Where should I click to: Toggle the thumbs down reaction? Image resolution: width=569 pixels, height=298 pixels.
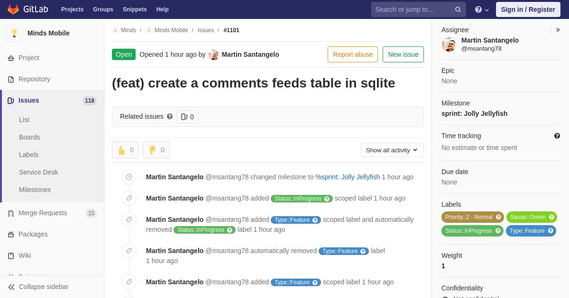[x=156, y=150]
